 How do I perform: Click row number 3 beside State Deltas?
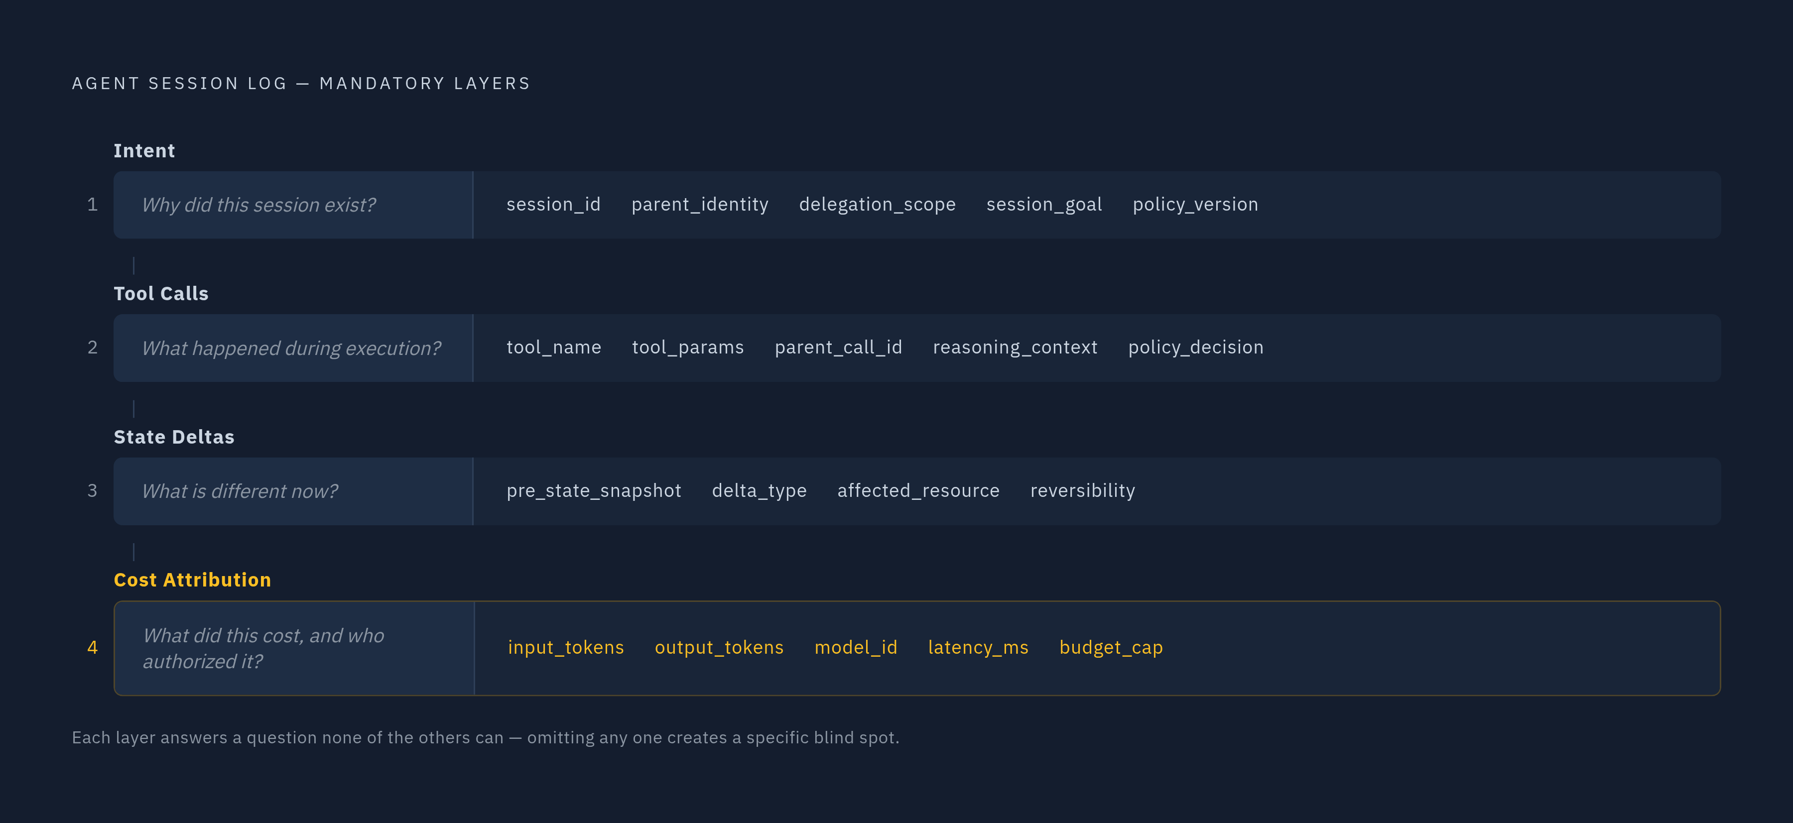(x=92, y=490)
